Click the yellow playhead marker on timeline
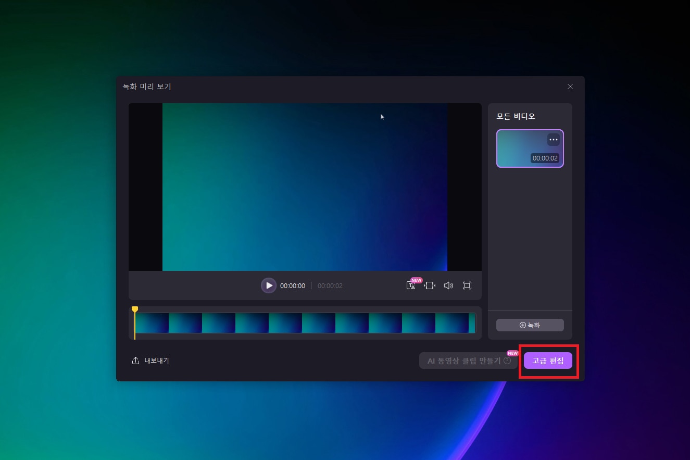 (x=135, y=310)
